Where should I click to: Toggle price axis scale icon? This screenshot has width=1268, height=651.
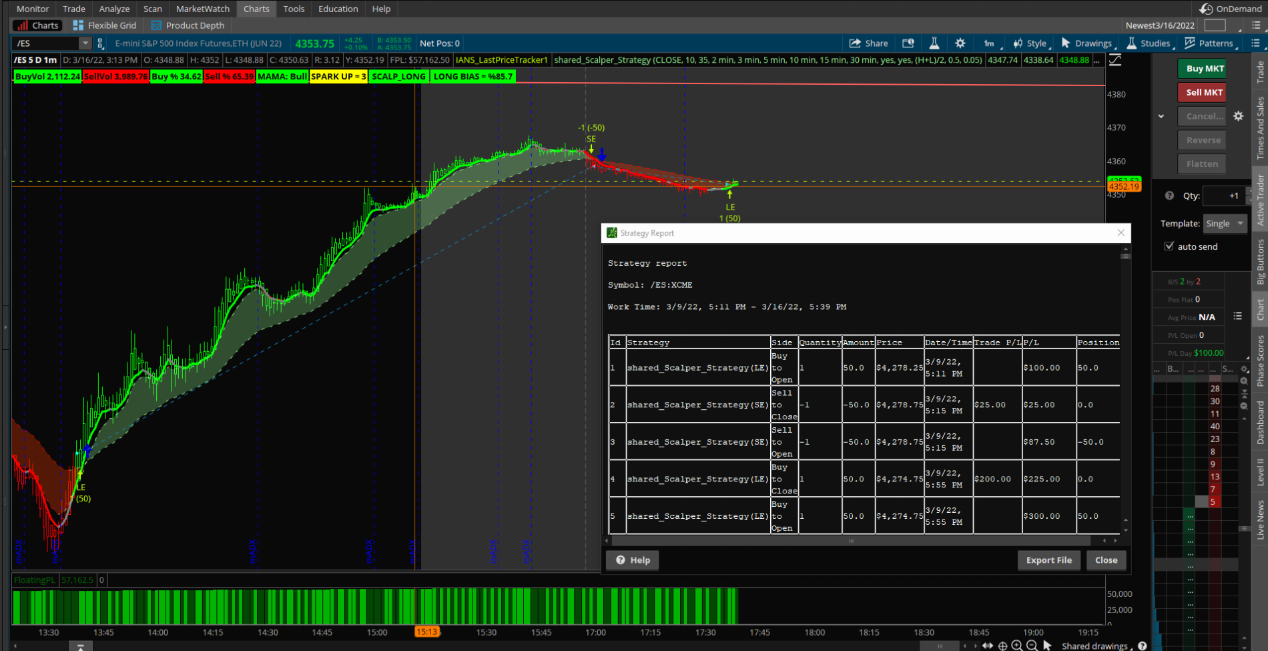pyautogui.click(x=1115, y=60)
